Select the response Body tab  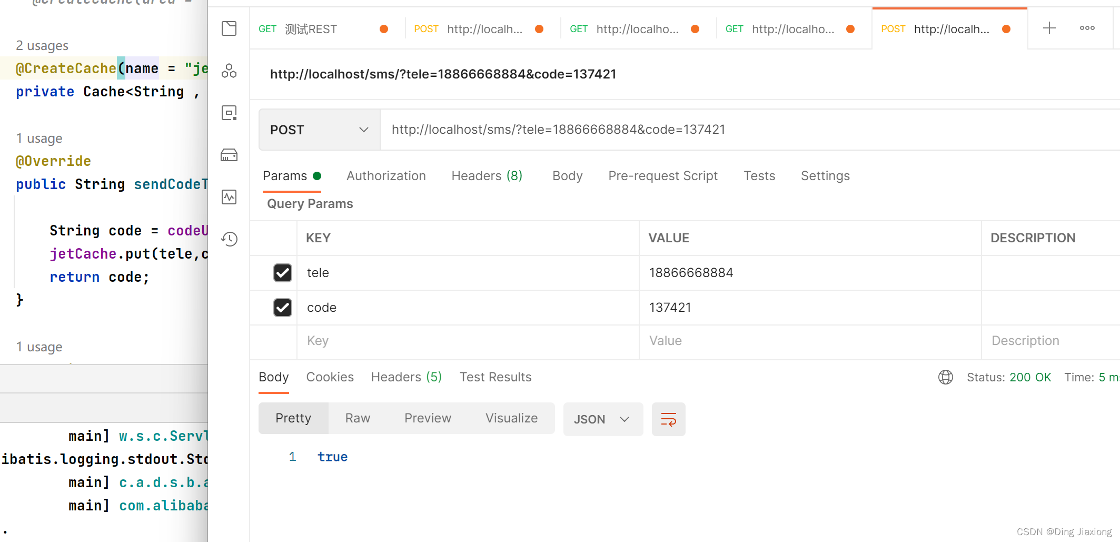click(274, 377)
